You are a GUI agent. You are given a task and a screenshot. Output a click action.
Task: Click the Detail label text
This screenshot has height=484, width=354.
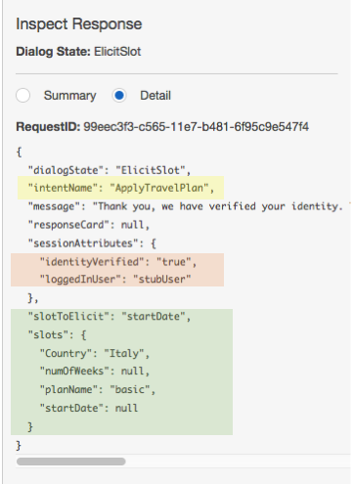(155, 96)
